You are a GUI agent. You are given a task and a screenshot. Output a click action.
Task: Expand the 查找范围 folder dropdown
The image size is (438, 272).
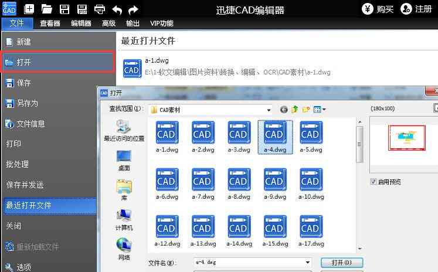[x=269, y=110]
